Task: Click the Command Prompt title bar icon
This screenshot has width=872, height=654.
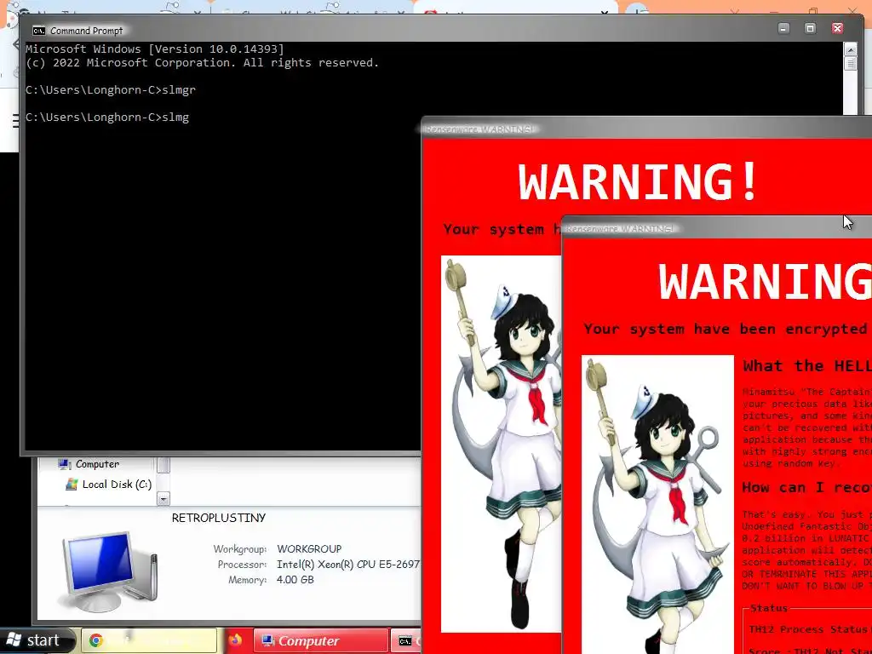Action: pos(39,31)
